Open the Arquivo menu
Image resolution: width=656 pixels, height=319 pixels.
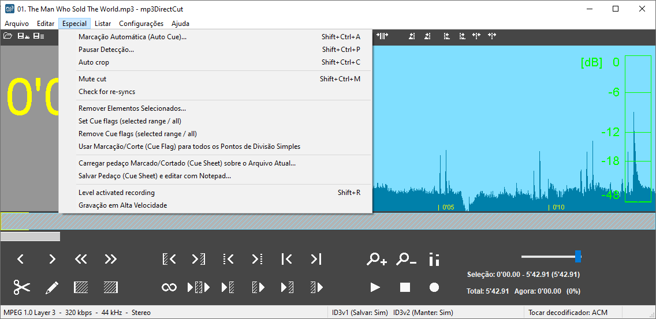click(x=17, y=24)
